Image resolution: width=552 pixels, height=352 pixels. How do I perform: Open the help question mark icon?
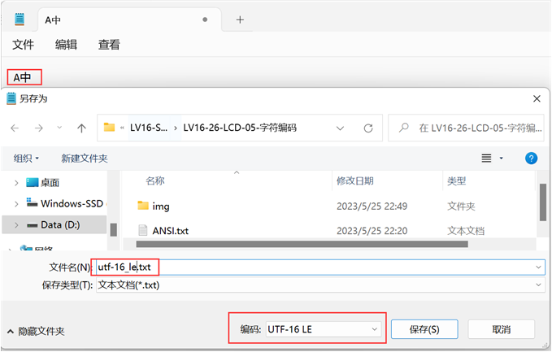point(532,158)
